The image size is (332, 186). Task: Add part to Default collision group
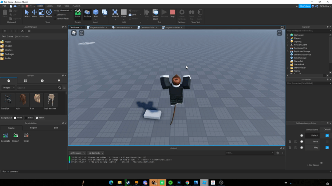302,136
